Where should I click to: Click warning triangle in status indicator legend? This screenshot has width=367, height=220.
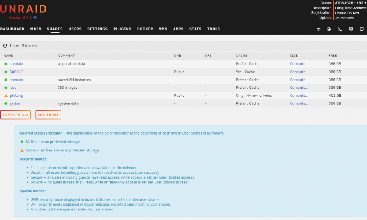coord(22,150)
